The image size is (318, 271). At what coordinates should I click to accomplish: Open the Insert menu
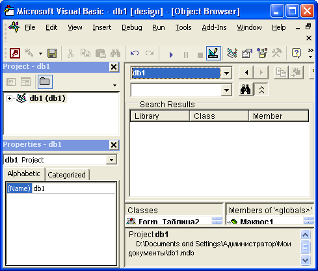point(102,27)
